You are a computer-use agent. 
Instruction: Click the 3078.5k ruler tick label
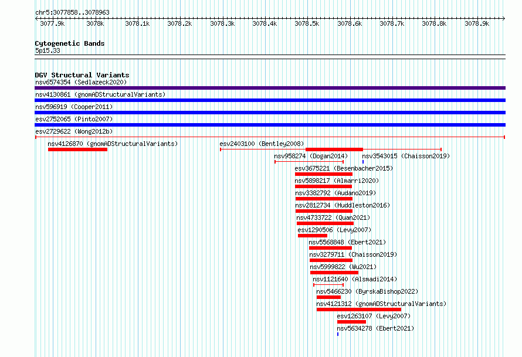tap(307, 23)
